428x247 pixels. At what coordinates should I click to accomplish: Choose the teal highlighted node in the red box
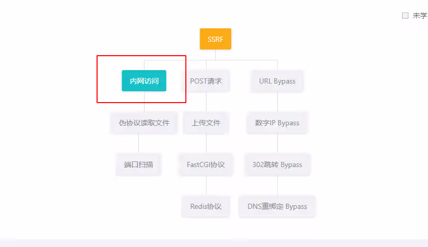click(x=144, y=81)
